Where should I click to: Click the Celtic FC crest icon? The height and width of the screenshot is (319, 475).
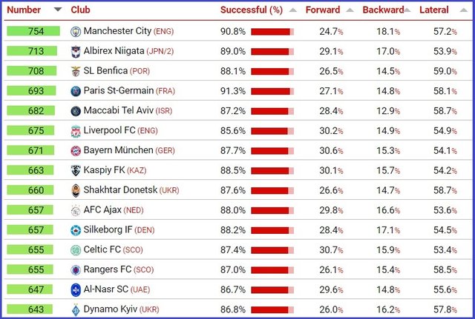(x=76, y=249)
